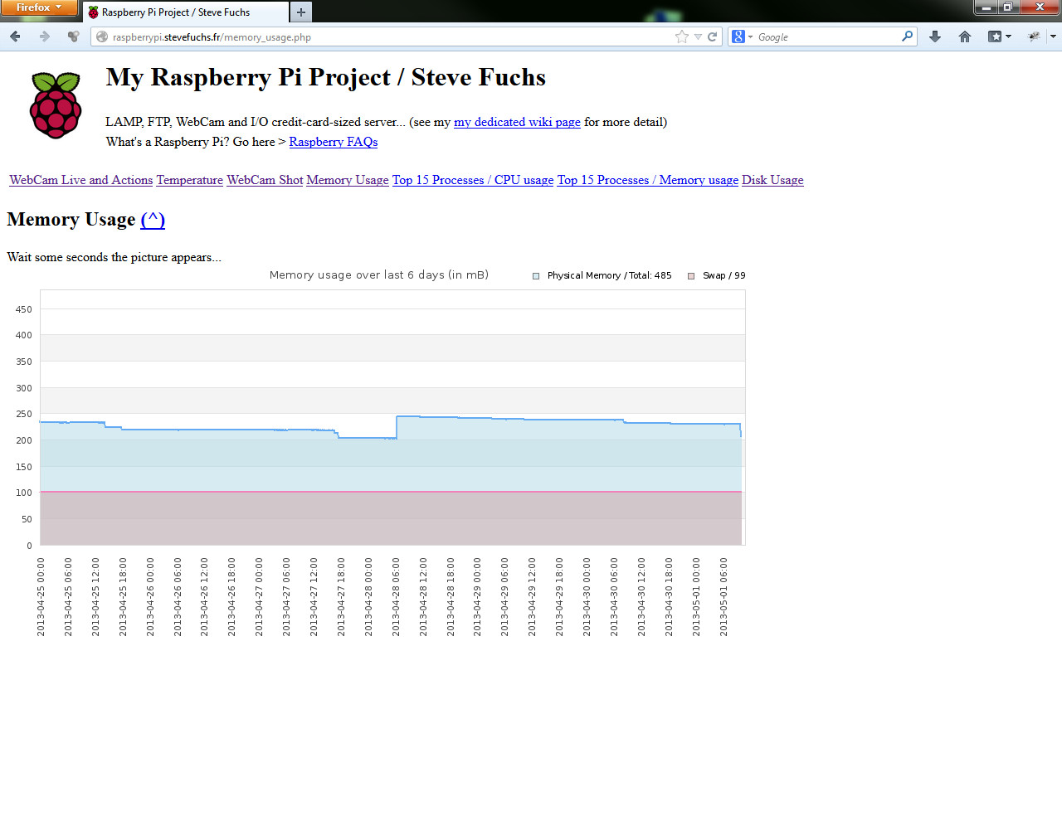Viewport: 1062px width, 816px height.
Task: Open the Bookmarks menu dropdown arrow
Action: coord(1008,36)
